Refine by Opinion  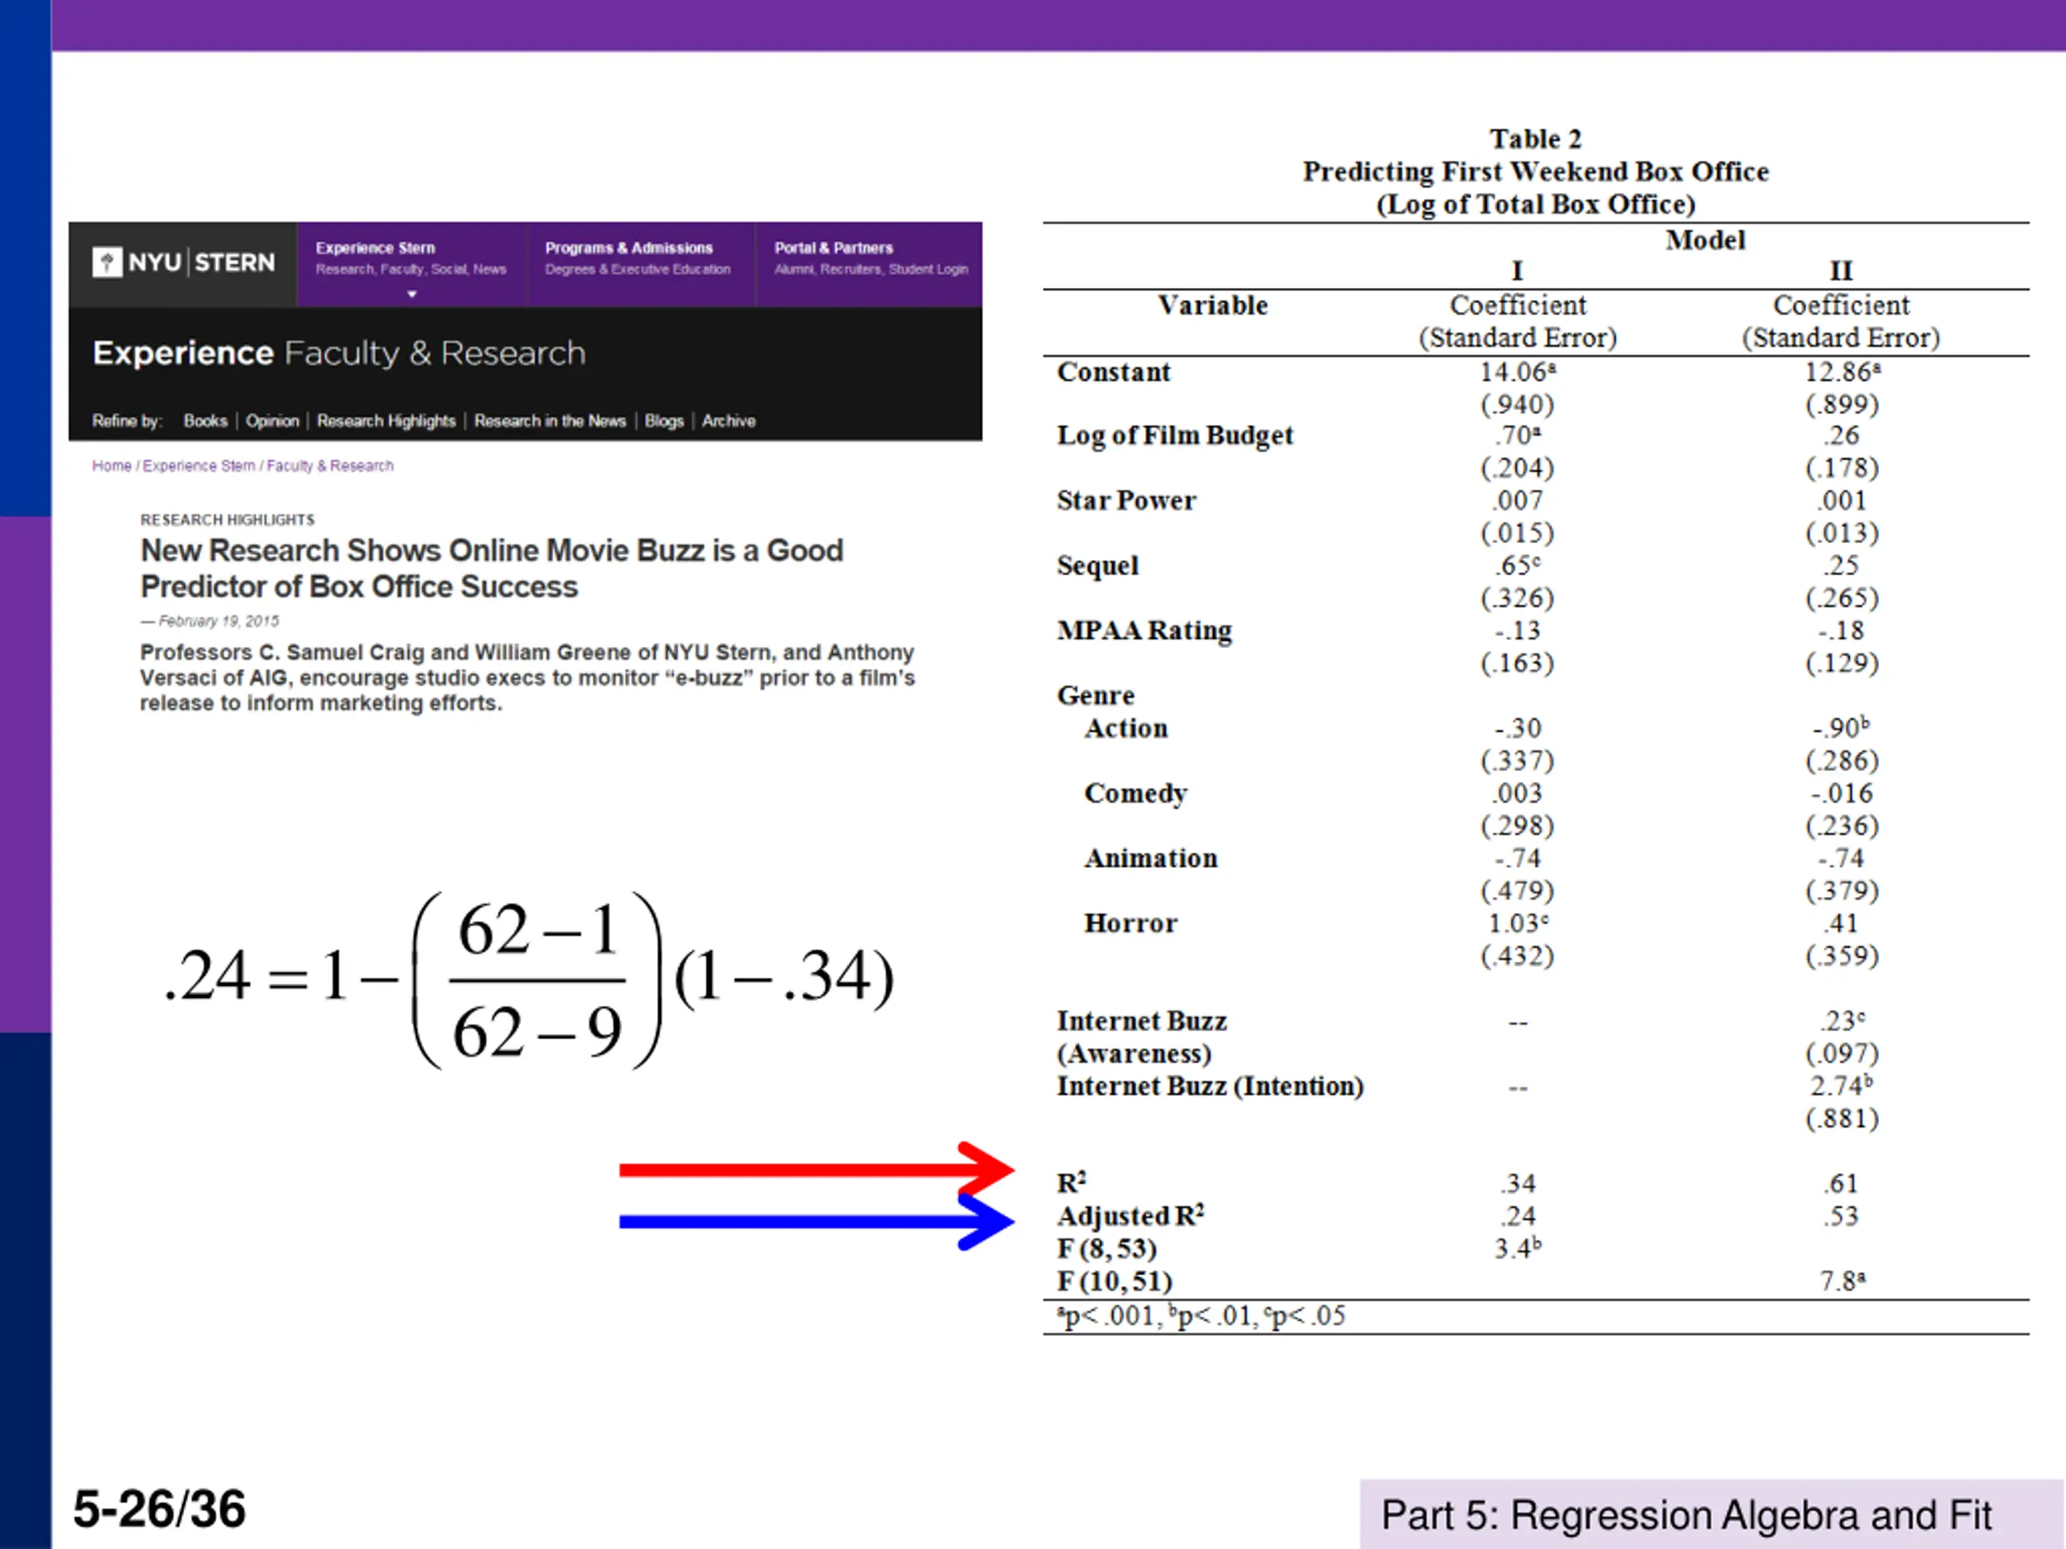tap(272, 421)
